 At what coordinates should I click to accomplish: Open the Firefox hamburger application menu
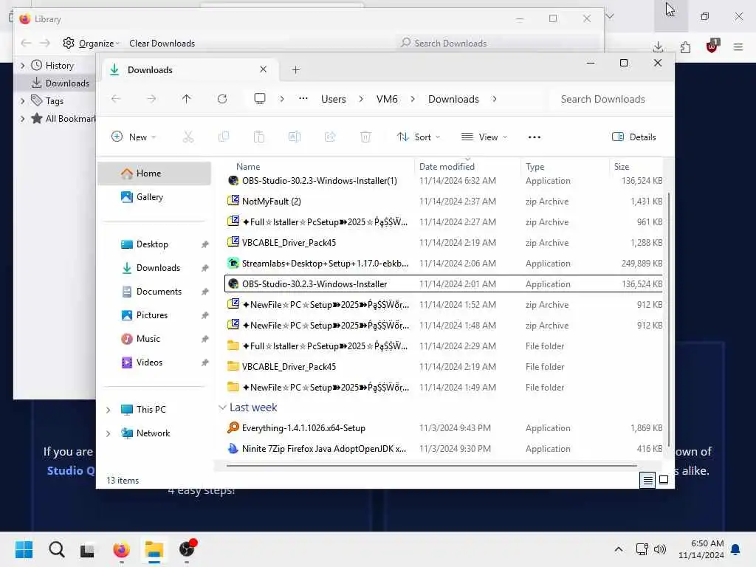coord(738,47)
